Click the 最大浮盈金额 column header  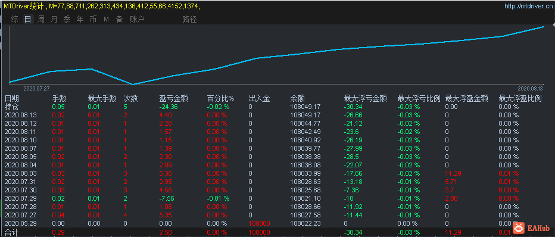pyautogui.click(x=466, y=98)
